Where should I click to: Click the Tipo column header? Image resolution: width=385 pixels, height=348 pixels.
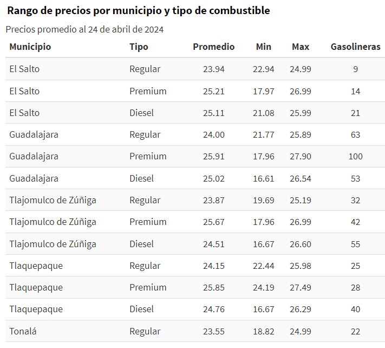pyautogui.click(x=139, y=47)
